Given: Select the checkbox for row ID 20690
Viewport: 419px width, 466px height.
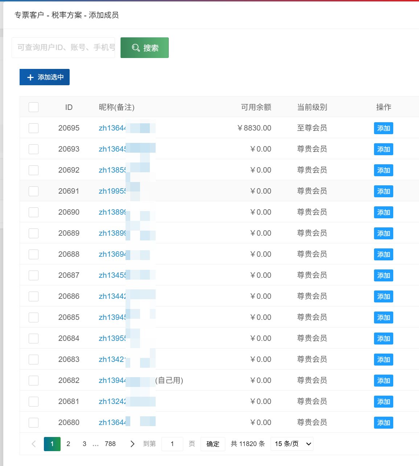Looking at the screenshot, I should click(33, 213).
